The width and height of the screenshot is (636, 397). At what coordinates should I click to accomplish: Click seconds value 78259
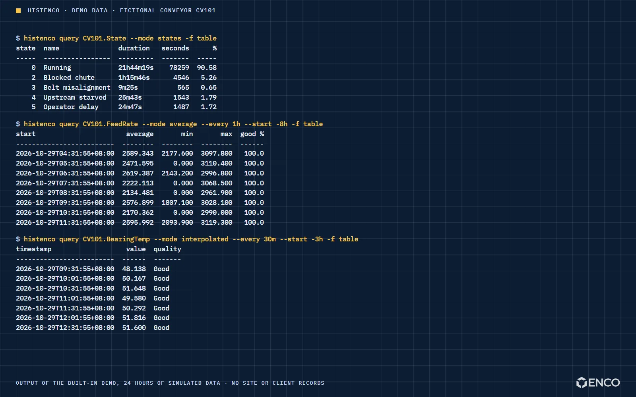(x=179, y=67)
